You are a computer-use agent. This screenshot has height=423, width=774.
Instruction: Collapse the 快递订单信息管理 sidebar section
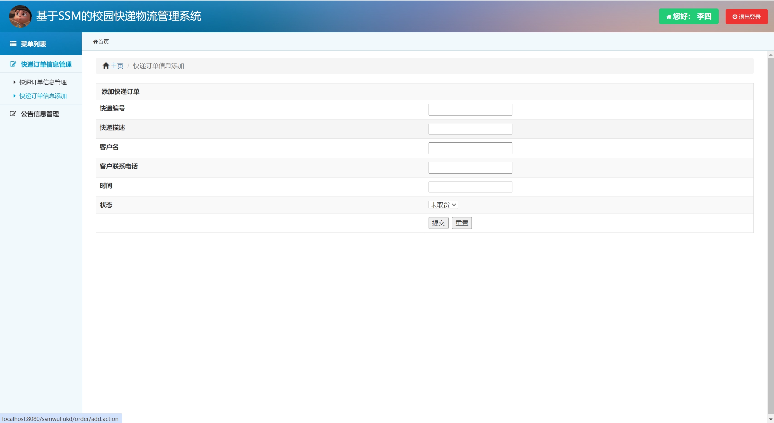pos(46,64)
